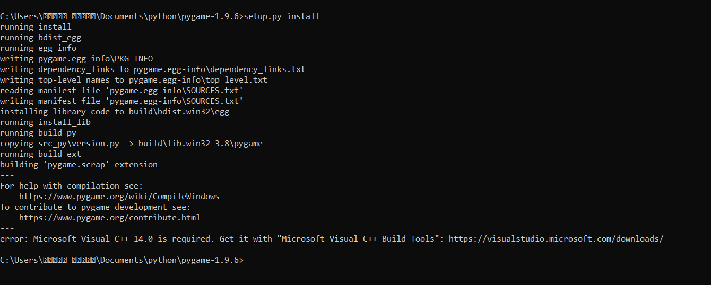Click the 'copying src_py\version.py' line
This screenshot has height=285, width=711.
131,144
